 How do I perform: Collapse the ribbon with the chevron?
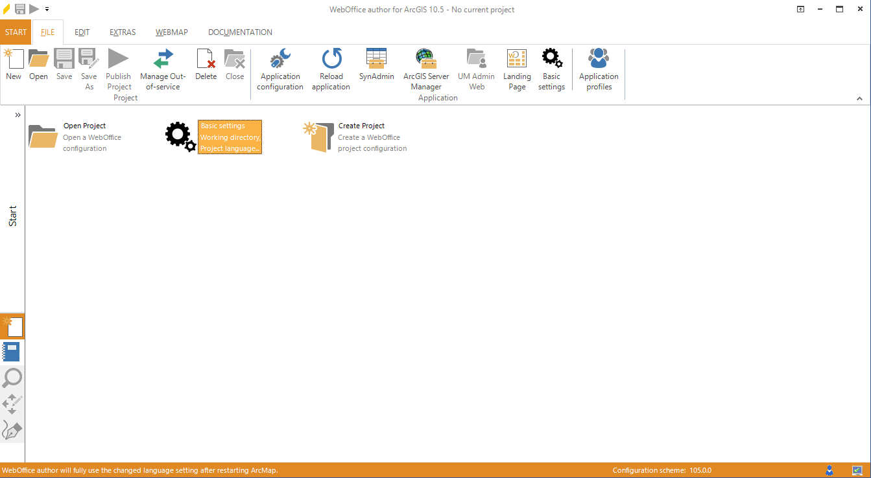(x=860, y=98)
